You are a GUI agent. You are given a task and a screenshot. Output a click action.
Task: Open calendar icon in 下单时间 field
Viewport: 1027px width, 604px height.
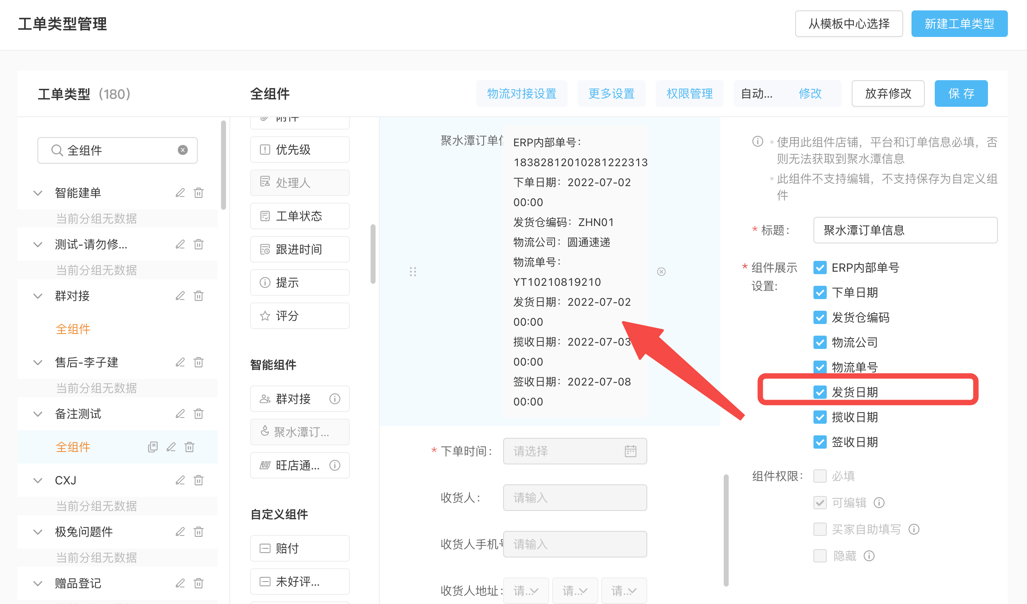[x=631, y=451]
